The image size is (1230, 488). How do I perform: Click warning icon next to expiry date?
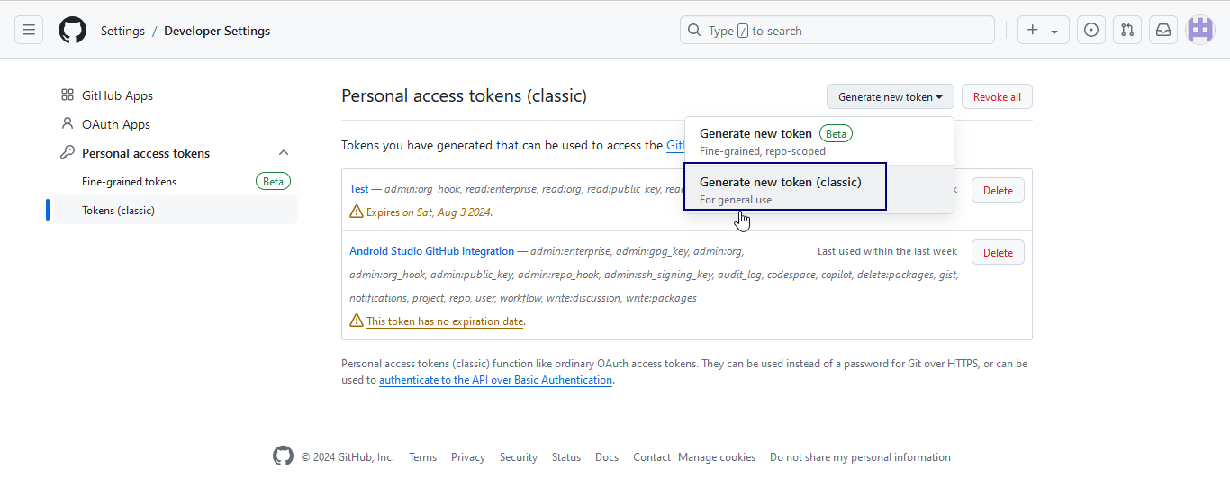point(357,212)
